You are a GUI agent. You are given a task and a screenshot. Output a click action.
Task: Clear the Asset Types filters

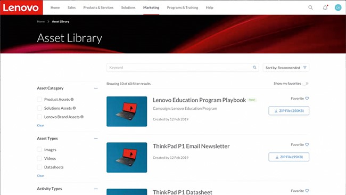tap(40, 176)
